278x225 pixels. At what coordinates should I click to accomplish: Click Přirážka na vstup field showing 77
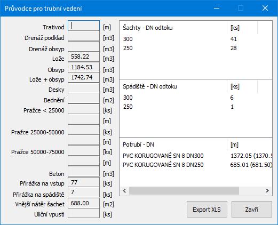click(x=84, y=182)
